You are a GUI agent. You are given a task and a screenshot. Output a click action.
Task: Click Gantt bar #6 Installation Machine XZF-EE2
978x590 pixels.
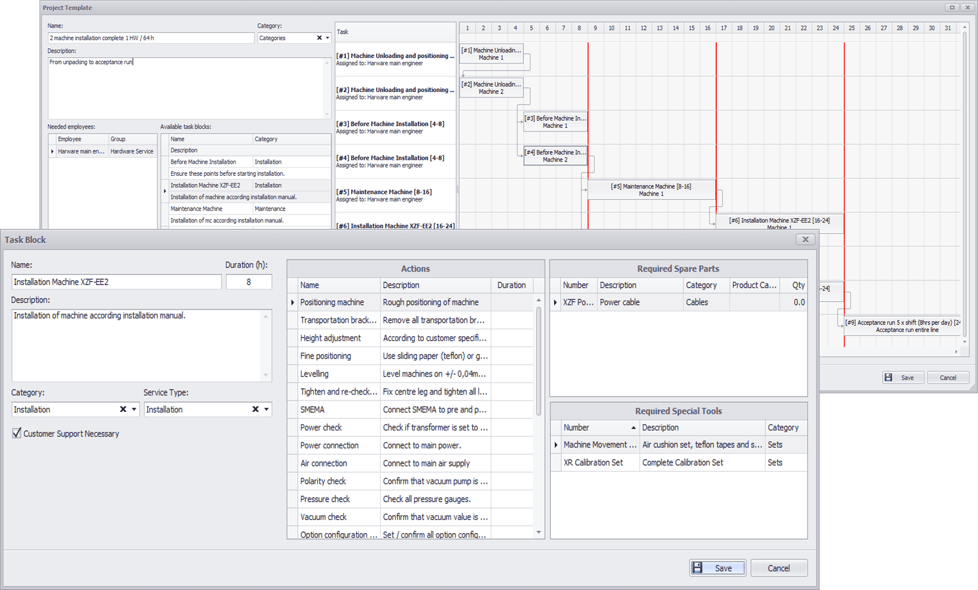click(x=780, y=223)
